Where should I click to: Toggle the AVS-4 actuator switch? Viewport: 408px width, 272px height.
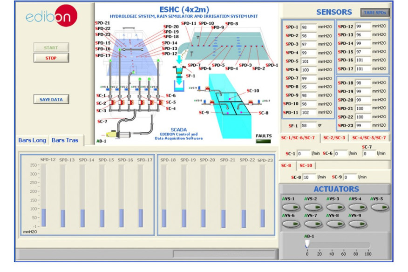358,207
